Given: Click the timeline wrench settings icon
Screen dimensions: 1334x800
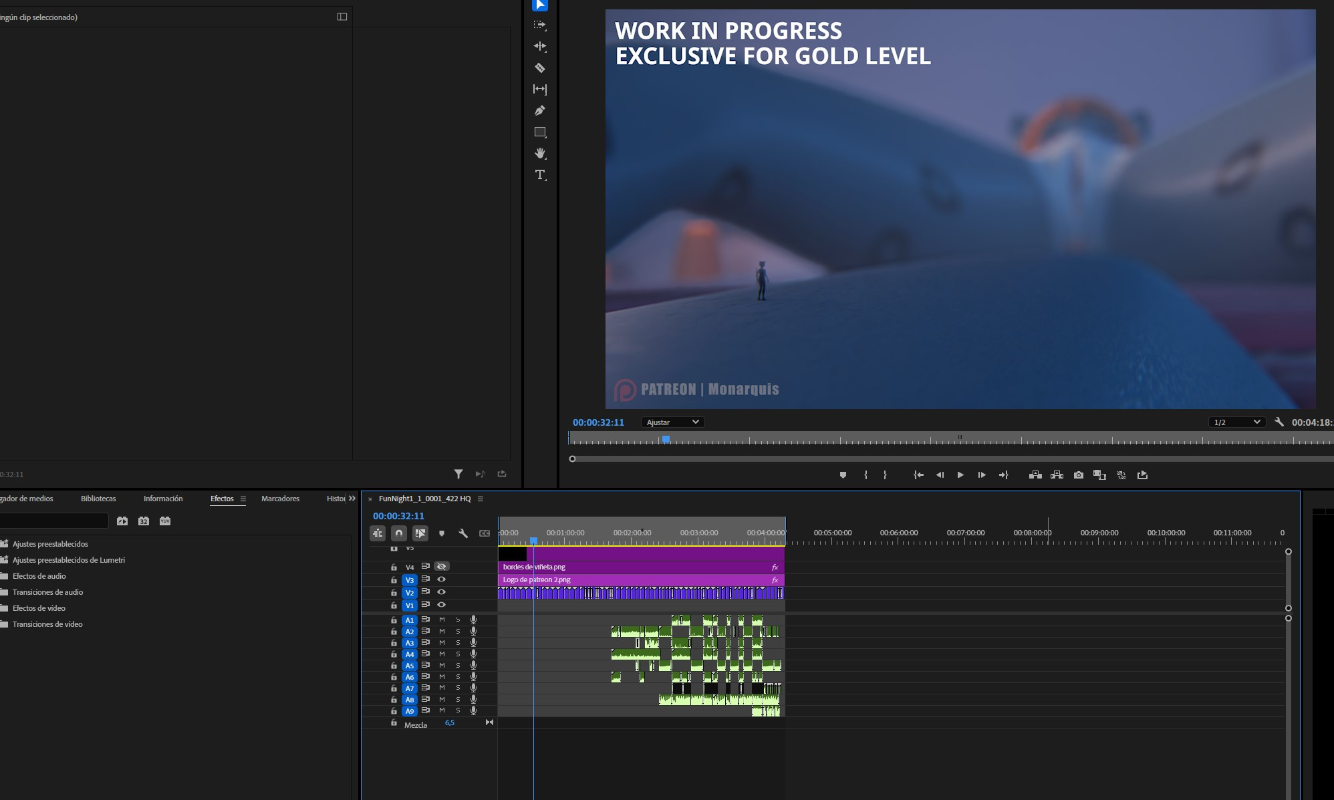Looking at the screenshot, I should point(462,533).
